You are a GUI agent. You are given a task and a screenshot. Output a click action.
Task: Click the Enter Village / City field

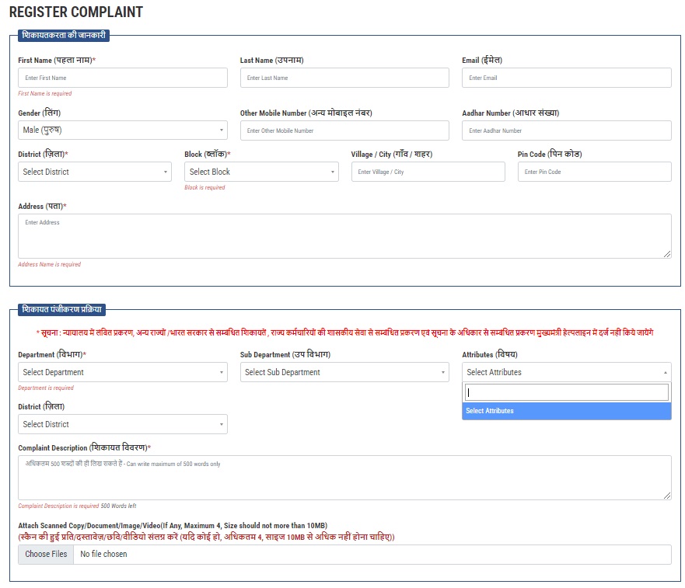pyautogui.click(x=428, y=171)
